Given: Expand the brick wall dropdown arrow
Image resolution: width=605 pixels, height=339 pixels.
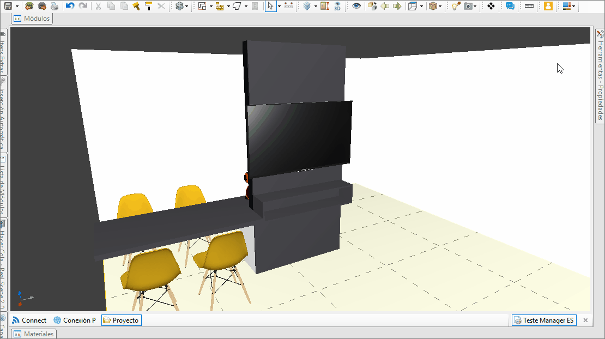Looking at the screenshot, I should pyautogui.click(x=228, y=6).
